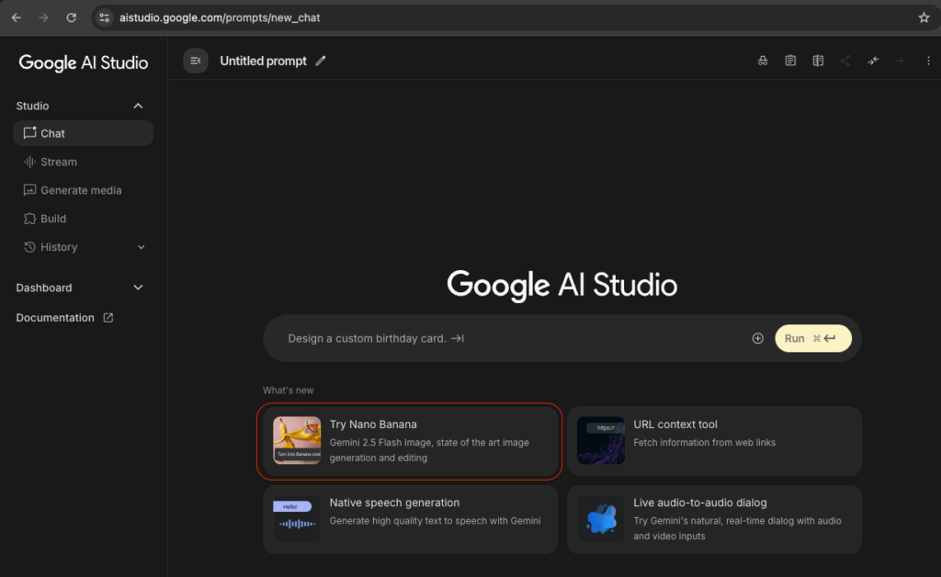
Task: Open the Native speech generation card
Action: pos(410,519)
